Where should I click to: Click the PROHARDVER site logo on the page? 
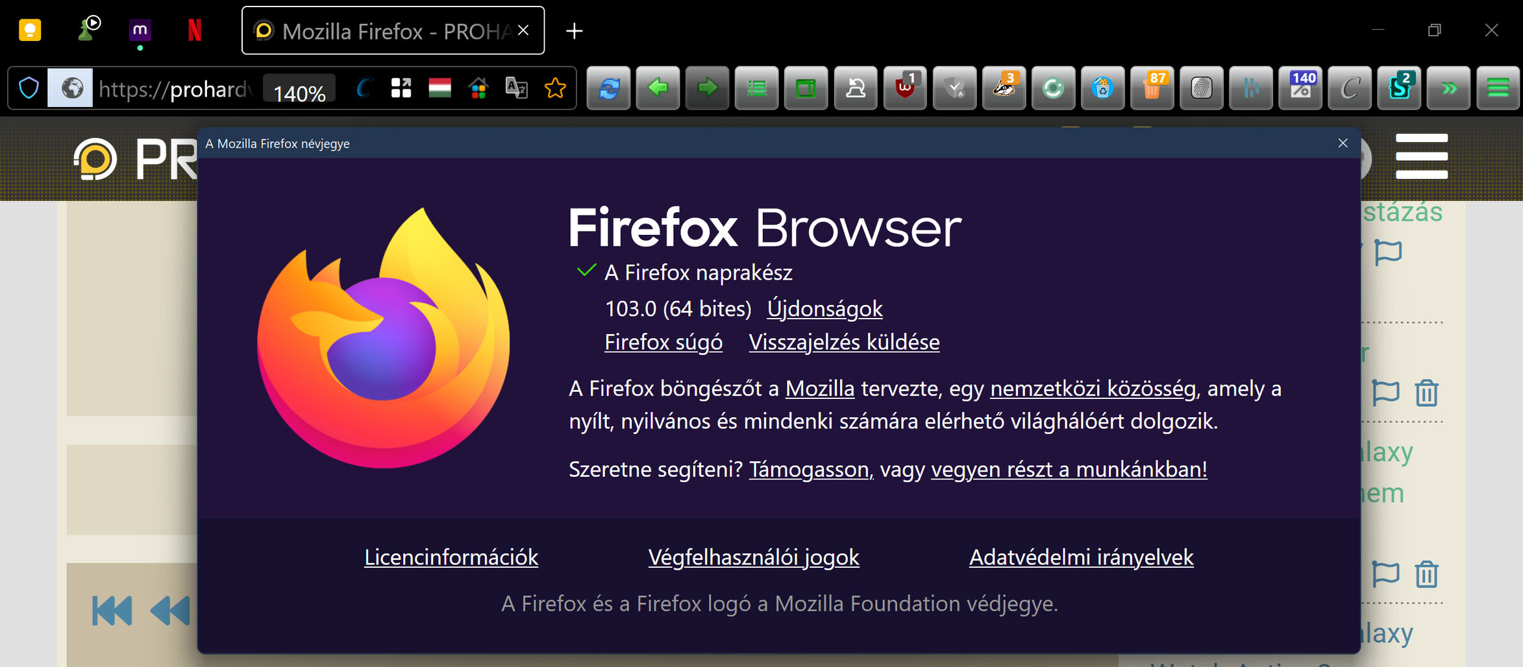pyautogui.click(x=135, y=159)
